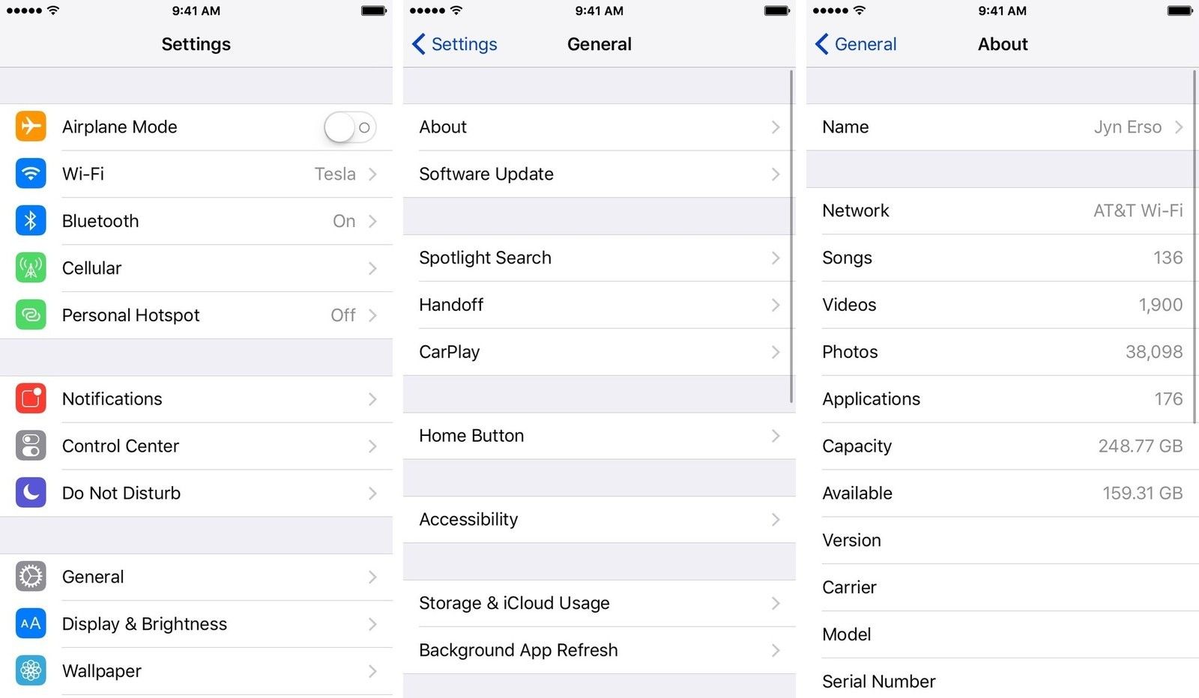This screenshot has width=1199, height=698.
Task: Tap the Version row
Action: tap(1003, 540)
